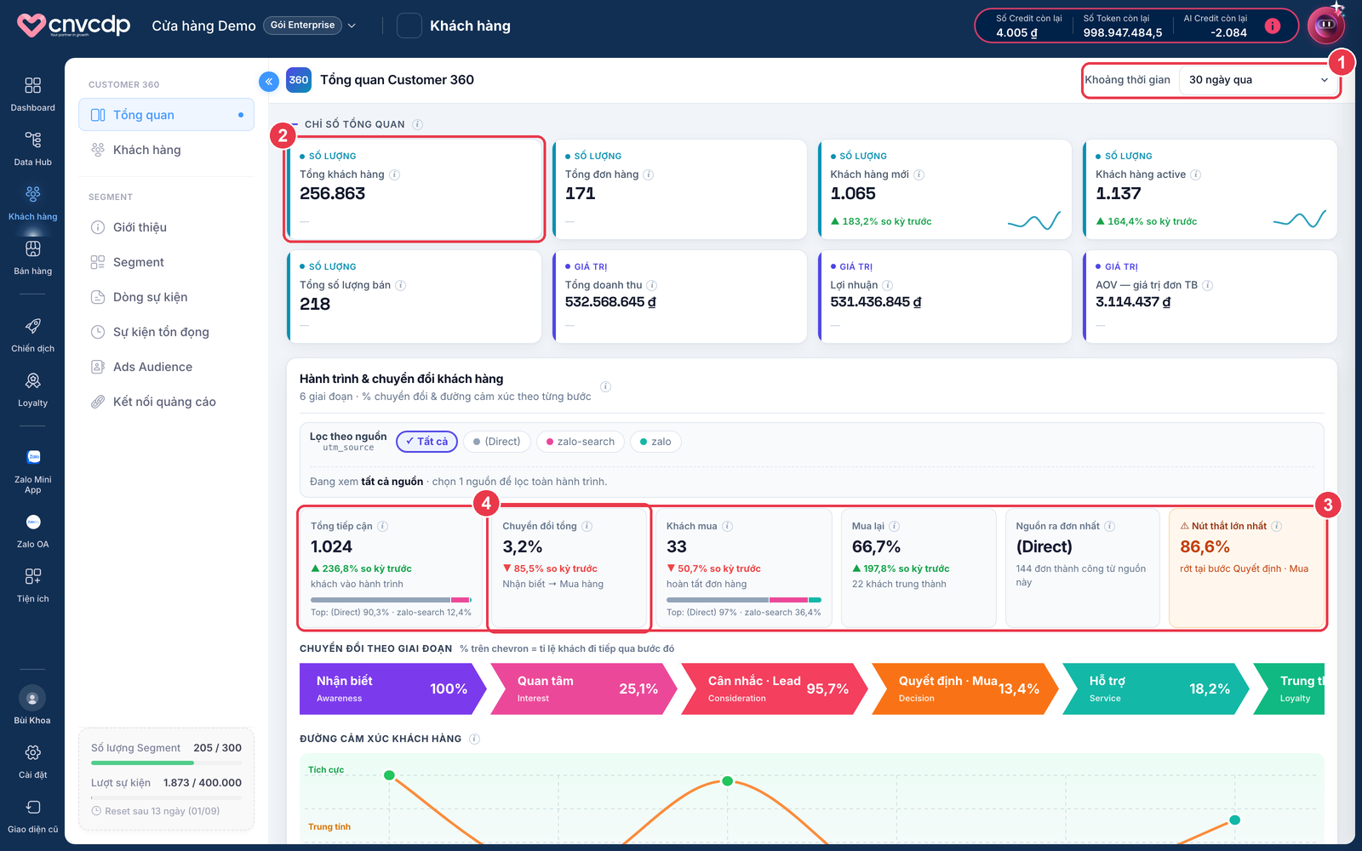1362x851 pixels.
Task: Click the cnvcdp logo
Action: coord(74,26)
